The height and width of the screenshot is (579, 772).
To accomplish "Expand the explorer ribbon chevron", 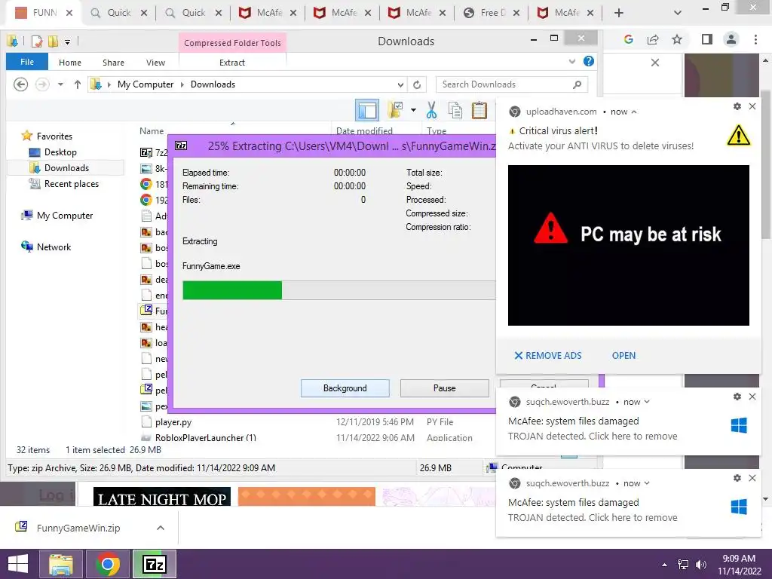I will (571, 62).
